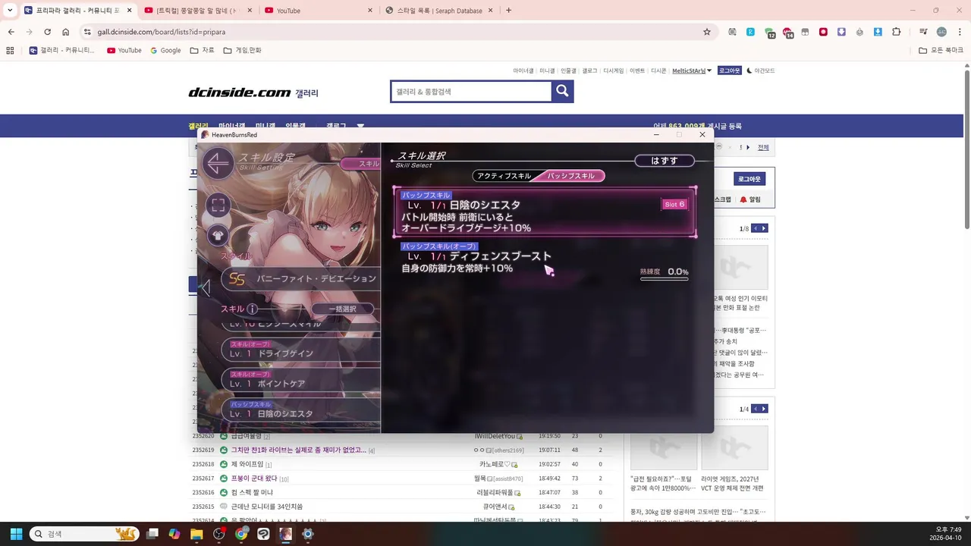971x546 pixels.
Task: Open the tab search chevron at top-left of Chrome
Action: coord(10,11)
